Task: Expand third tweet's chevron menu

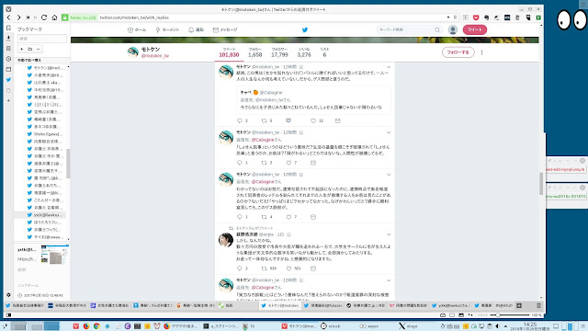Action: [389, 175]
